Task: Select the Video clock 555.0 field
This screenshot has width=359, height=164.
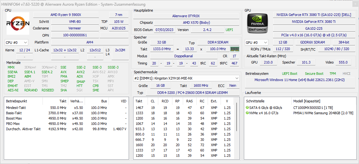Action: pyautogui.click(x=344, y=62)
